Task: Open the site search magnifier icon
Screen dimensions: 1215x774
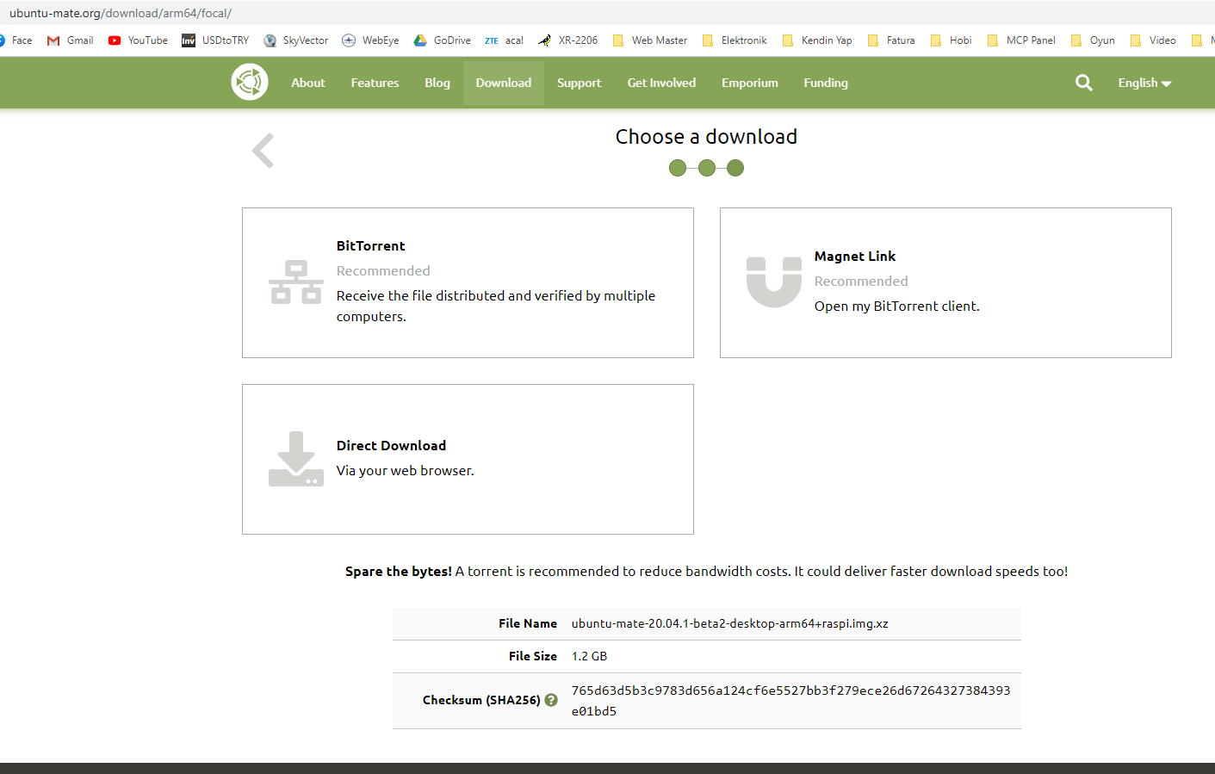Action: 1084,83
